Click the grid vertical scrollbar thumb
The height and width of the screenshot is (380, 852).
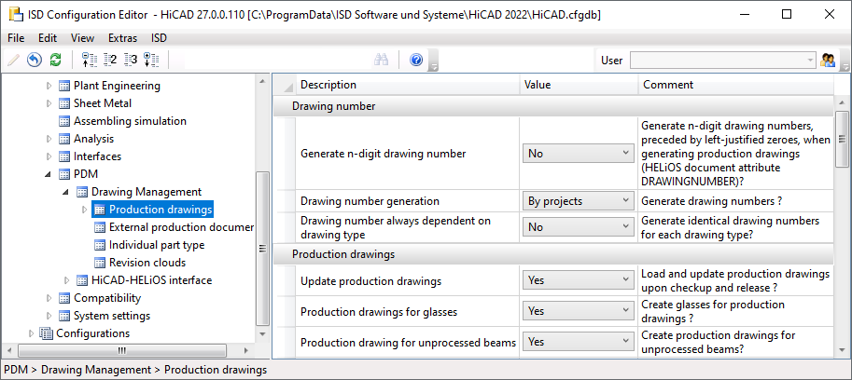[842, 138]
